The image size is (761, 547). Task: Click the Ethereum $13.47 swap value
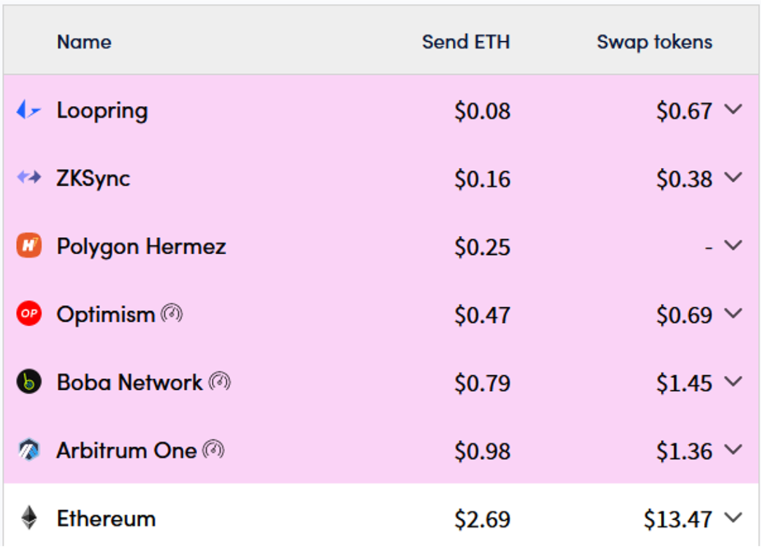(x=678, y=519)
